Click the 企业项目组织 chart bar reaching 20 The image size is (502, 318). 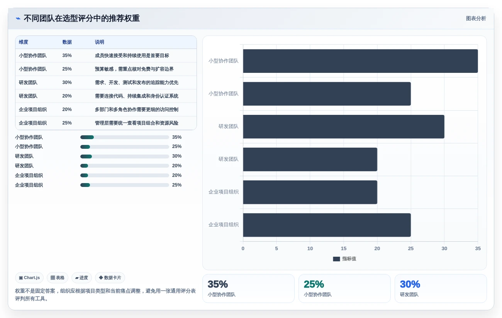coord(310,192)
